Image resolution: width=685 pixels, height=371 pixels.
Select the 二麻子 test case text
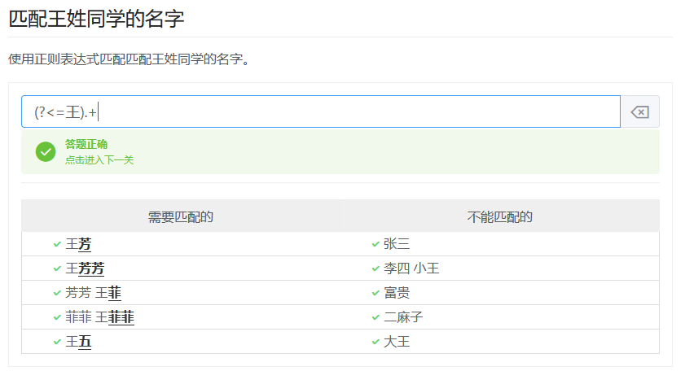tap(403, 317)
